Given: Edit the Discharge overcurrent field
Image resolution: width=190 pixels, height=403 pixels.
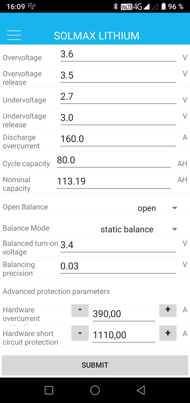Looking at the screenshot, I should pyautogui.click(x=118, y=139).
